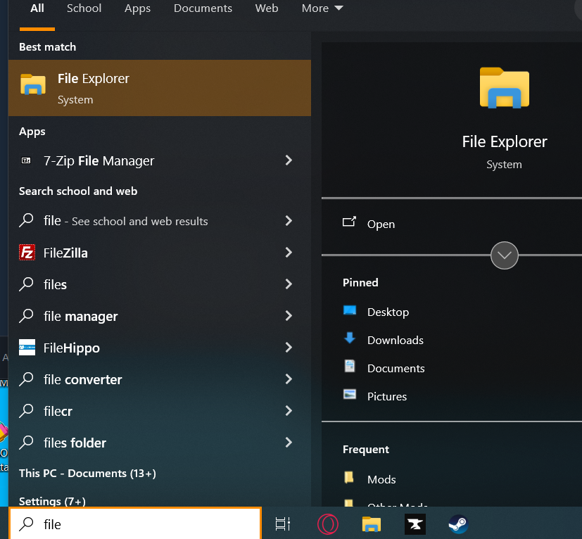Open pinned Desktop folder

388,312
